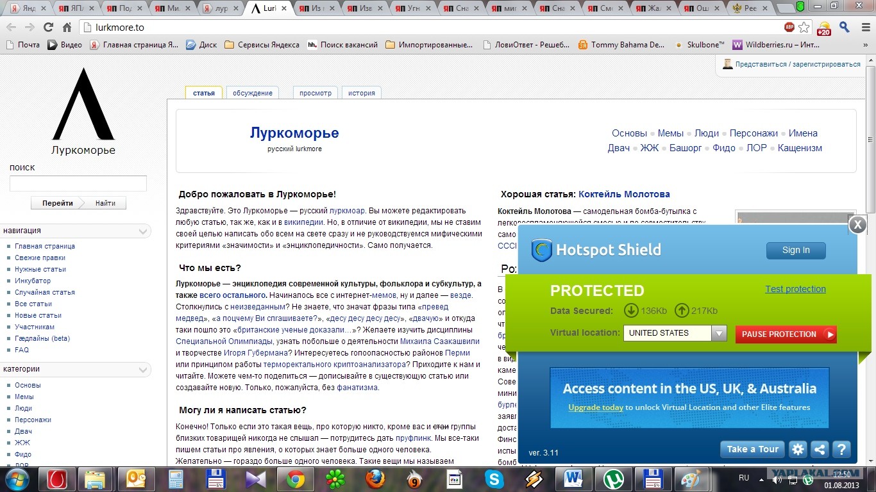Open Windows Explorer from taskbar
The height and width of the screenshot is (492, 876).
click(x=95, y=479)
